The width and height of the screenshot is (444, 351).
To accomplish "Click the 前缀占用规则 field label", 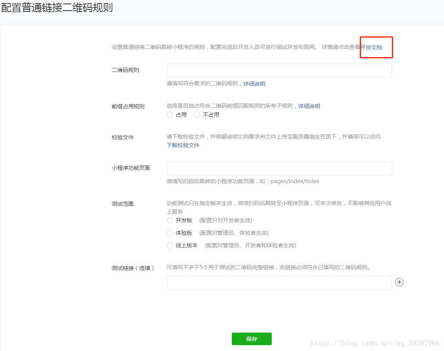I will (x=128, y=106).
